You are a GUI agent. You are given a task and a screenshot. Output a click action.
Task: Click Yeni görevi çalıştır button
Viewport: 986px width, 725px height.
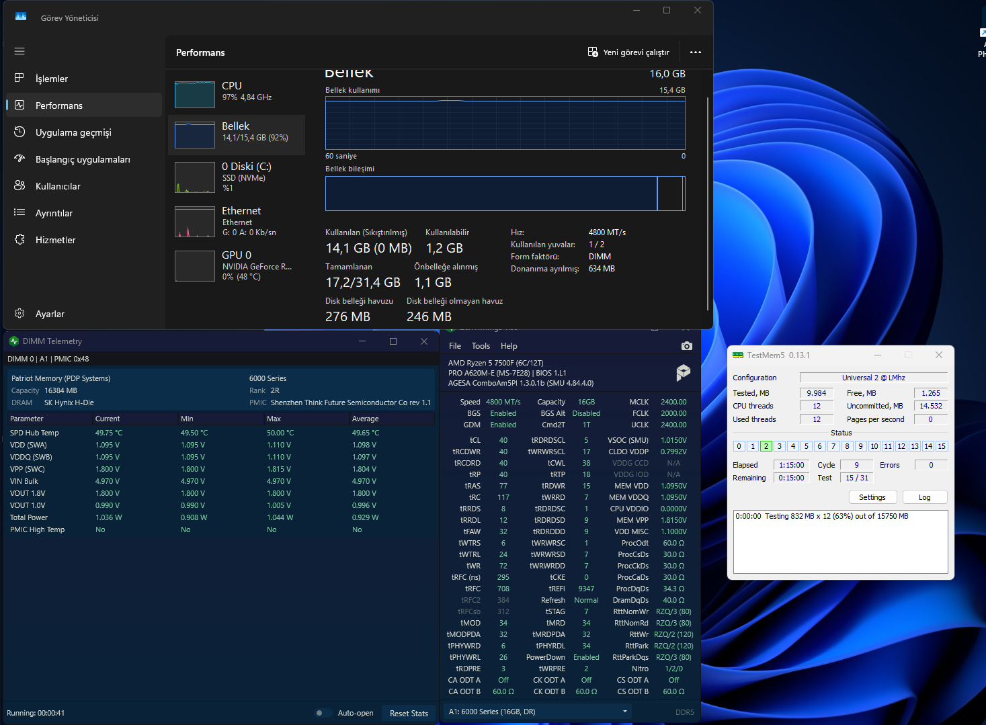628,52
